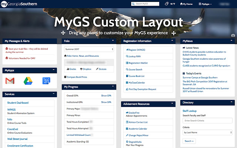237x148 pixels.
Task: Open Gmail app icon in MyApps
Action: point(10,81)
